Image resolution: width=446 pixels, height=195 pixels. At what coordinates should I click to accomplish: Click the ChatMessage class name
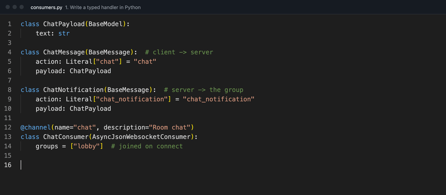pos(64,52)
